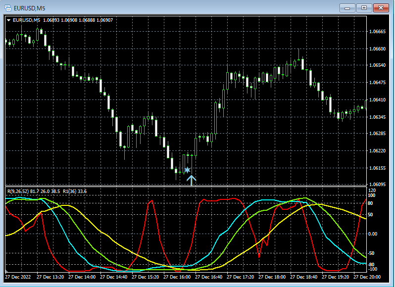Click '27 Dec 2022' on the time axis
This screenshot has height=287, width=395.
[x=18, y=277]
